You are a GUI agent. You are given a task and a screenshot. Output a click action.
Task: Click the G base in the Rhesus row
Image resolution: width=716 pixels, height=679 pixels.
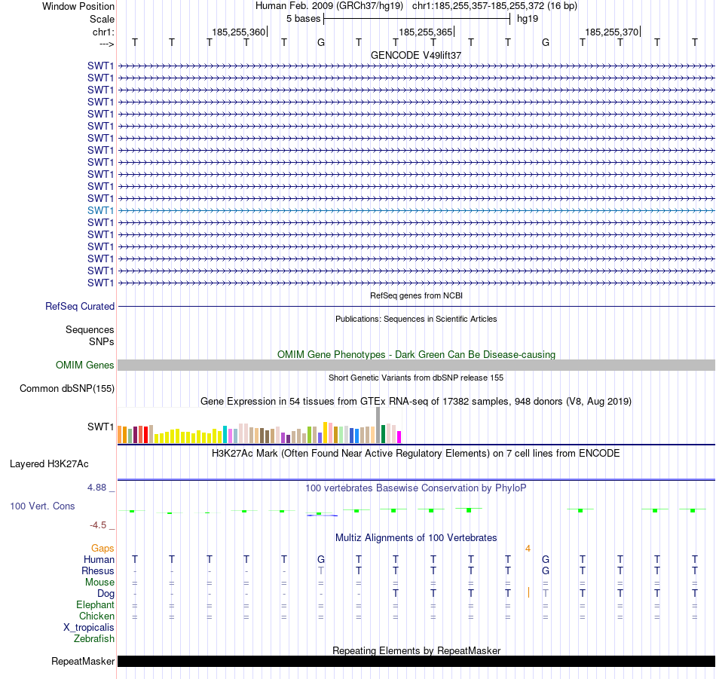click(545, 570)
